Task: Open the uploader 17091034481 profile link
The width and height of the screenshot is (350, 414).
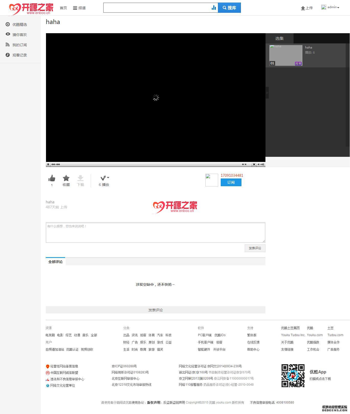Action: [232, 175]
